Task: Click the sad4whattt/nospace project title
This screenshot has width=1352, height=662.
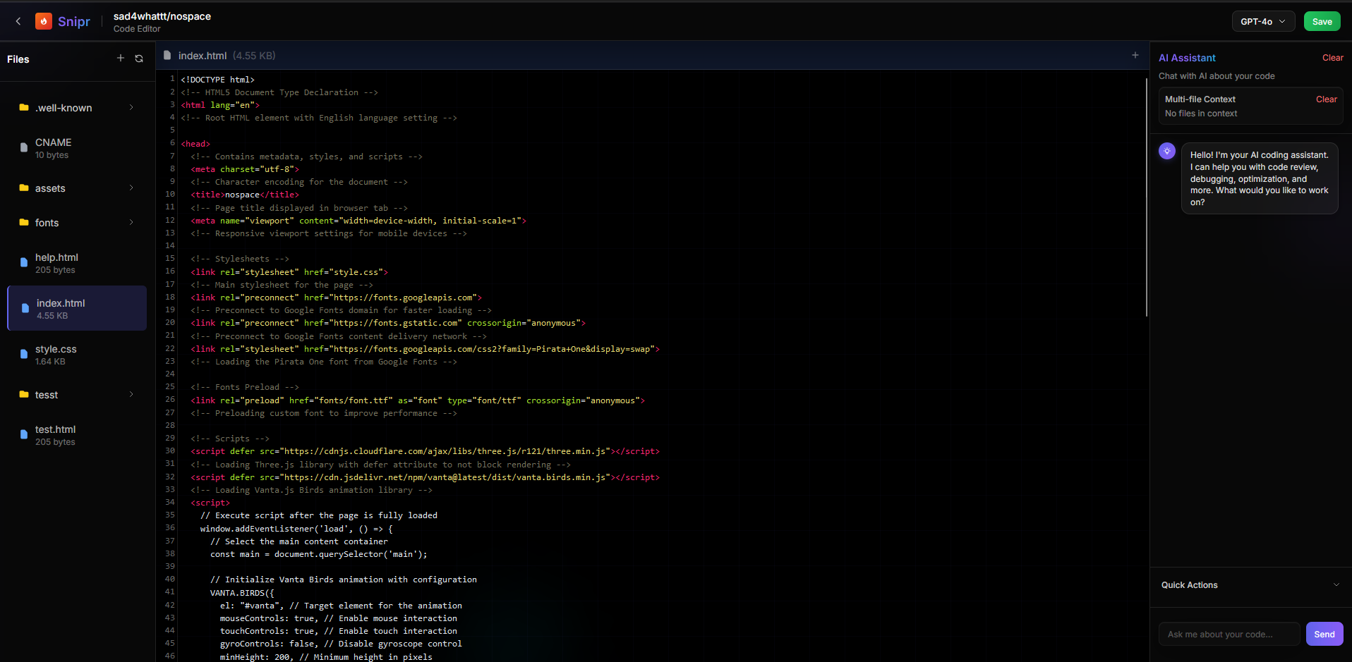Action: [162, 16]
